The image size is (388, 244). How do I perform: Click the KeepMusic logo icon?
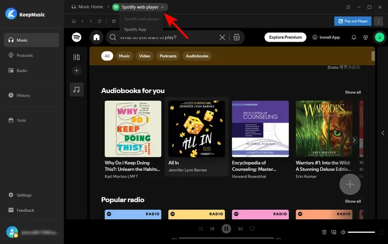[x=11, y=14]
